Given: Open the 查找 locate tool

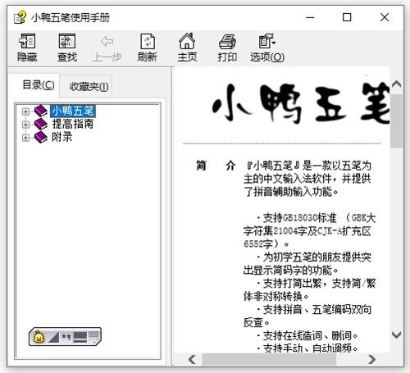Looking at the screenshot, I should coord(67,48).
